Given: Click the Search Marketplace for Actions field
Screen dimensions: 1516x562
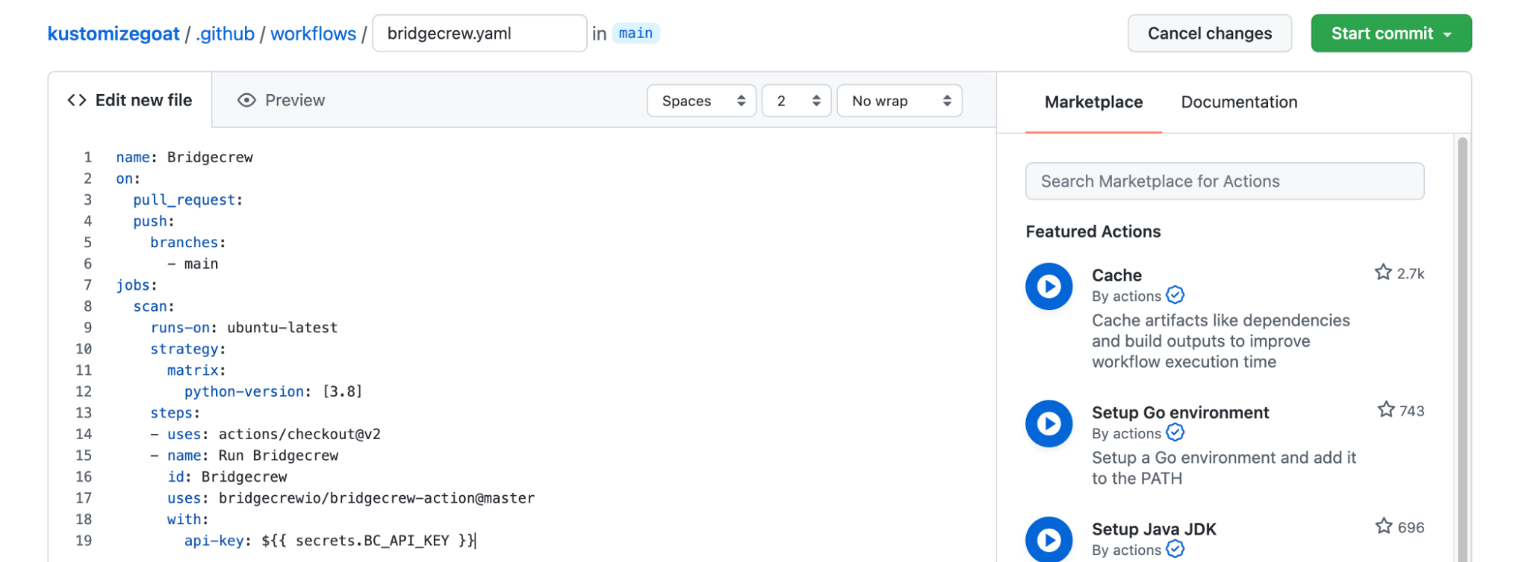Looking at the screenshot, I should tap(1225, 181).
